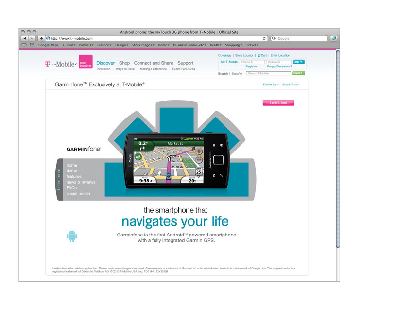
Task: Click the Garminfone phone image
Action: [176, 161]
